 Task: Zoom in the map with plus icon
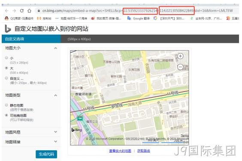point(180,56)
